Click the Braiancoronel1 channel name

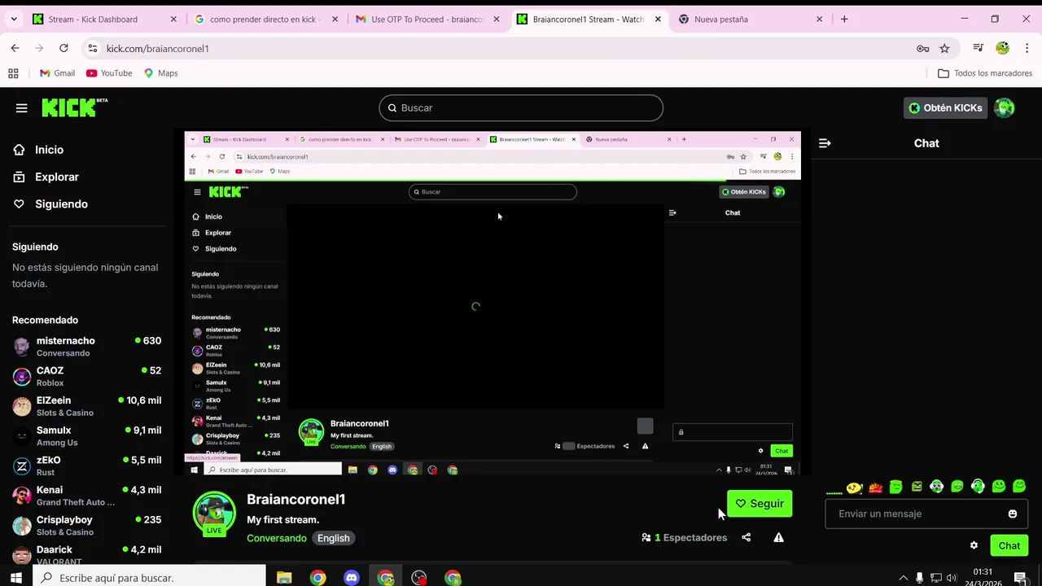[296, 499]
